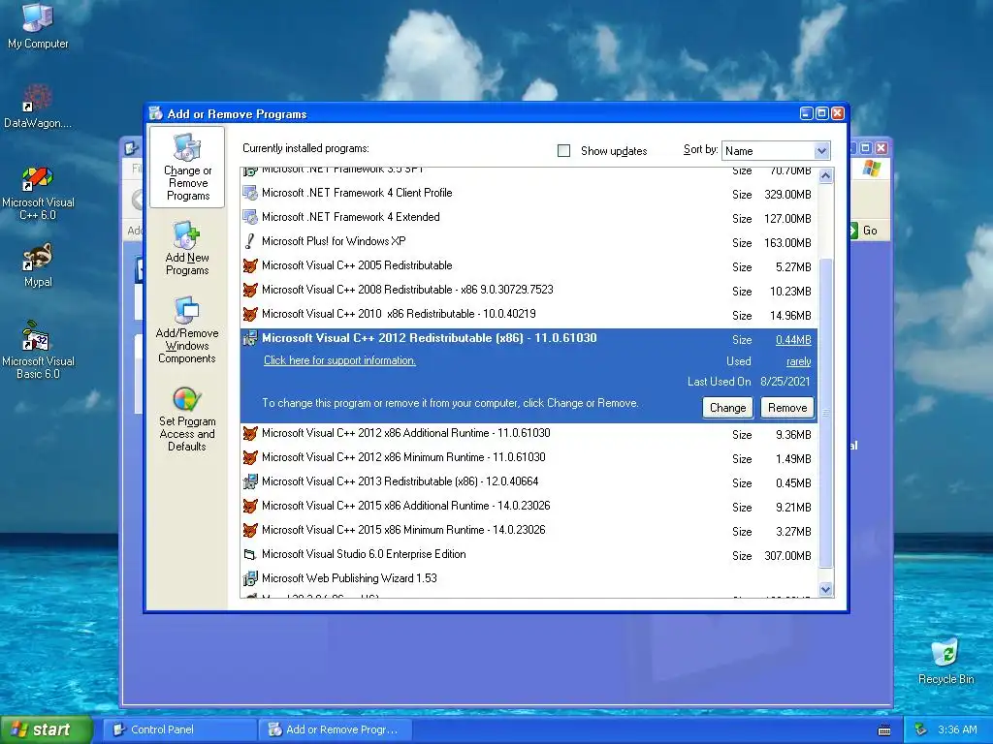Select Microsoft .NET Framework 4 Extended entry
Screen dimensions: 993x744
[529, 218]
